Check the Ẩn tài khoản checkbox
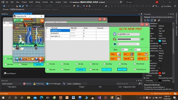The image size is (178, 100). point(135,64)
